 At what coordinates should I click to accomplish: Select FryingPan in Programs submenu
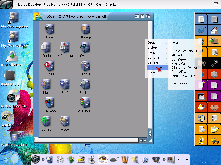pos(179,64)
